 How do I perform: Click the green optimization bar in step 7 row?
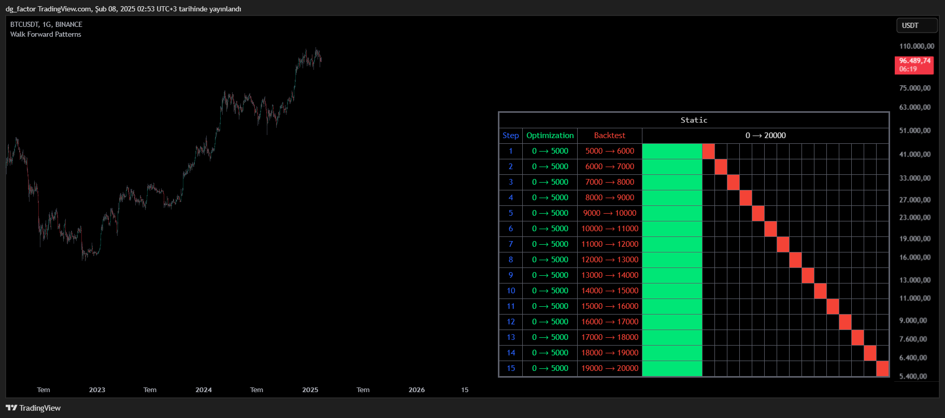coord(672,244)
